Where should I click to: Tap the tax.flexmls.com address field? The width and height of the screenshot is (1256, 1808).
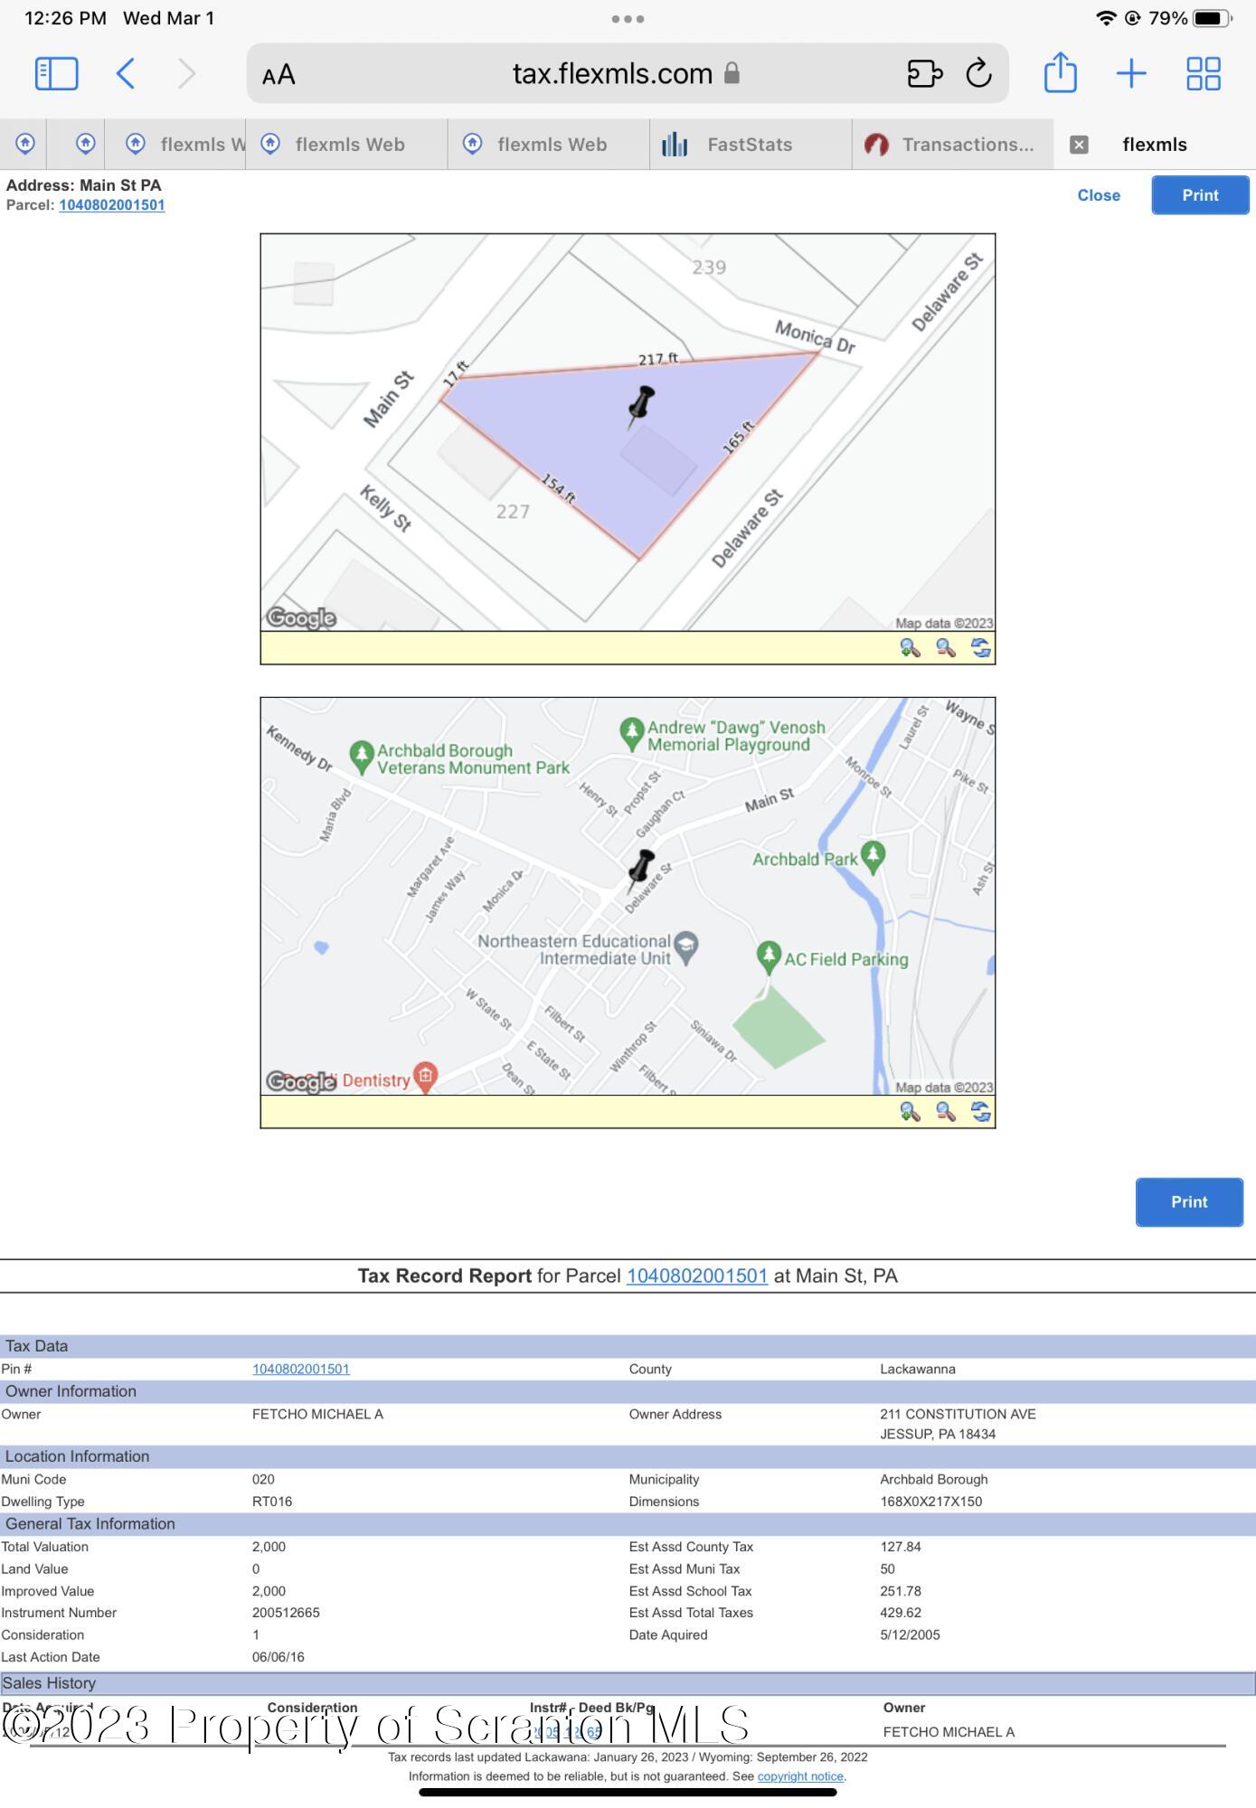tap(613, 73)
